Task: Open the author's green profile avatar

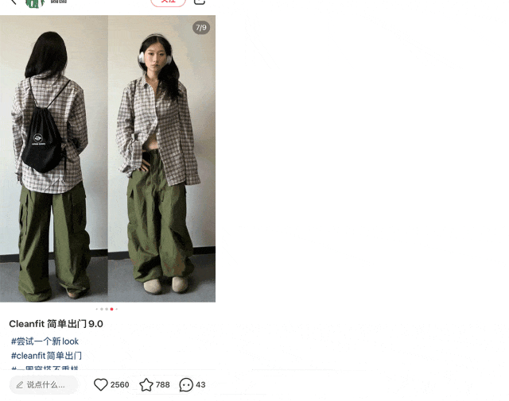Action: pos(35,3)
